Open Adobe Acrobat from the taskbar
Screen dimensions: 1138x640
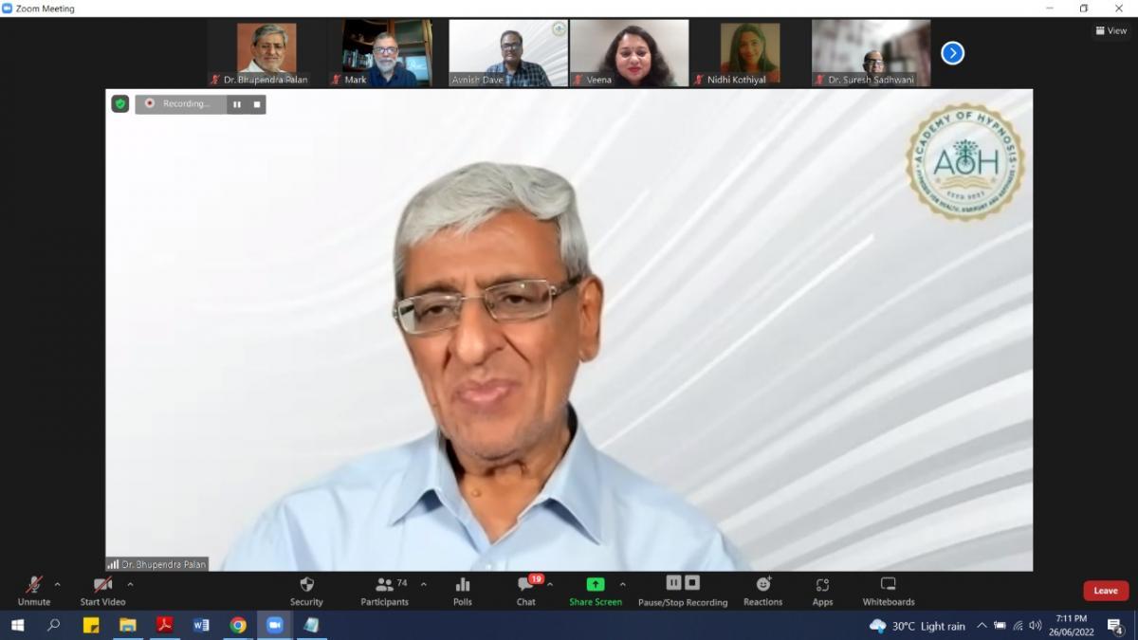[164, 625]
